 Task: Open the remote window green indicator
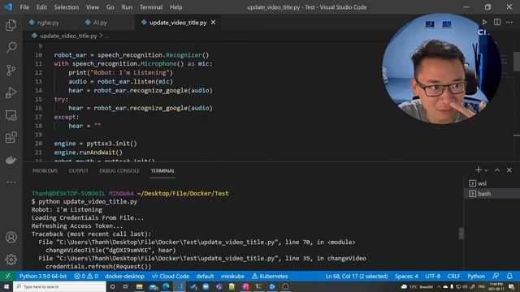(7, 276)
